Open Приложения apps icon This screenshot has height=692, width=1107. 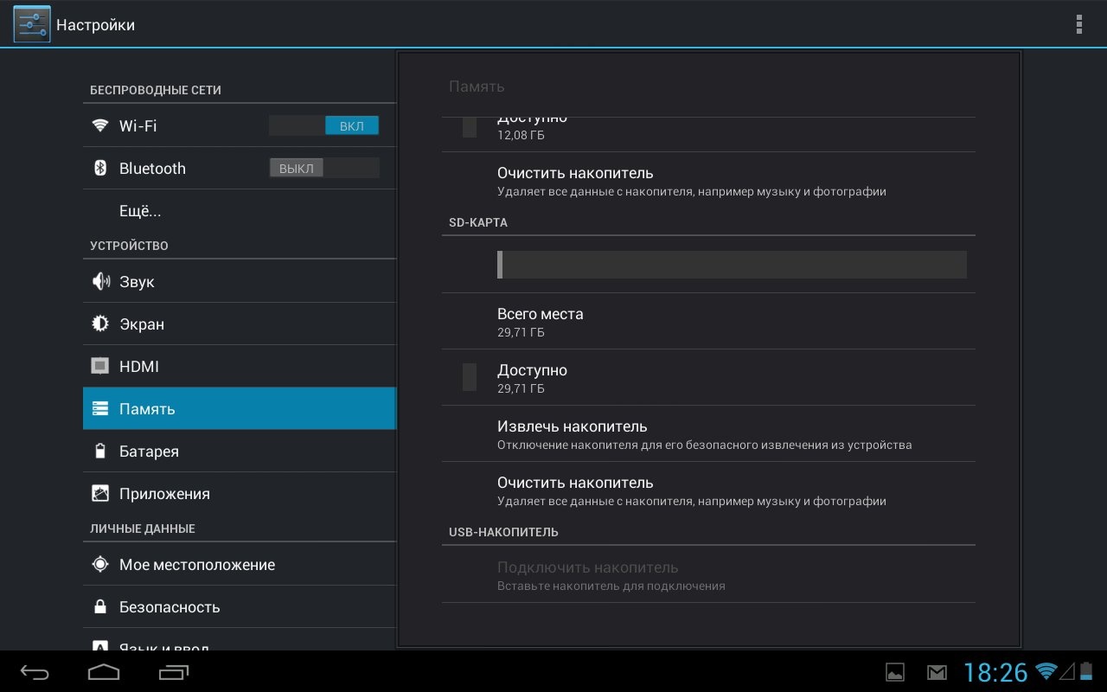(100, 494)
